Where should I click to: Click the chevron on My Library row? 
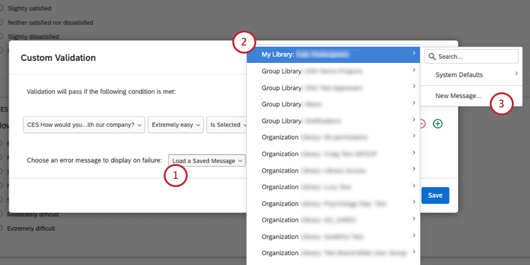(x=414, y=54)
